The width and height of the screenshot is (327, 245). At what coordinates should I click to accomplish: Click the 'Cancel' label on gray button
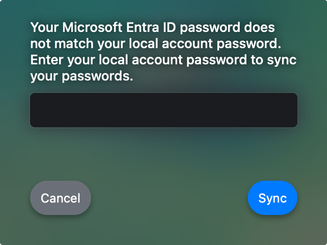tap(61, 198)
